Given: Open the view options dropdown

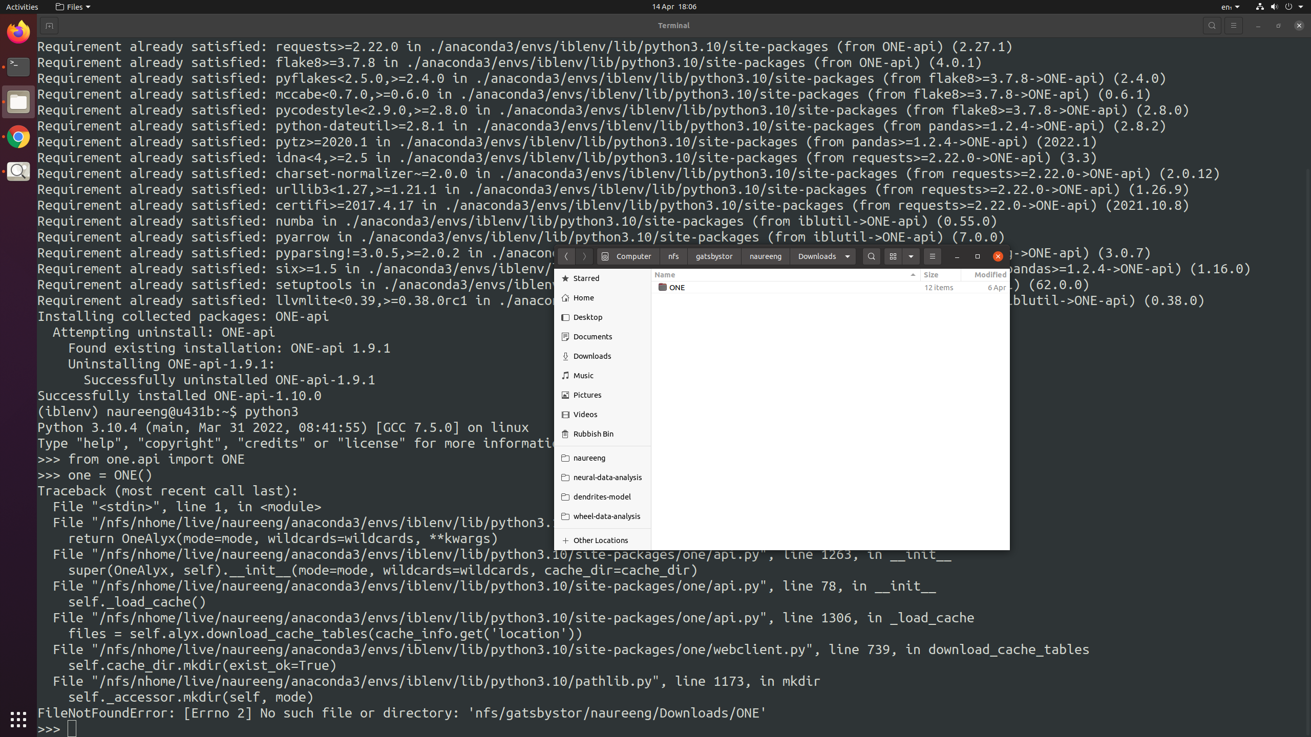Looking at the screenshot, I should pyautogui.click(x=911, y=256).
